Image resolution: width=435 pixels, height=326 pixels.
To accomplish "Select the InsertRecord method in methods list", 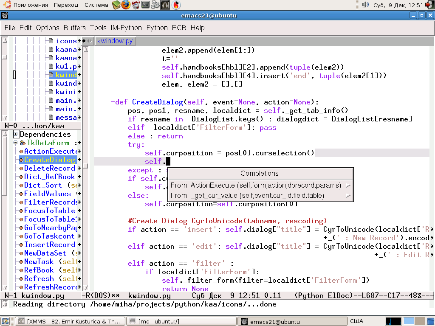I will point(49,244).
